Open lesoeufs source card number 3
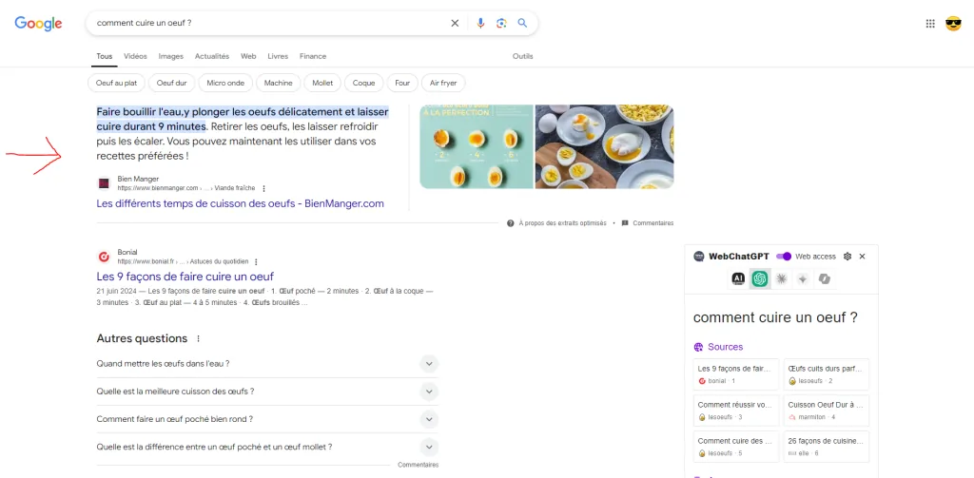 735,411
